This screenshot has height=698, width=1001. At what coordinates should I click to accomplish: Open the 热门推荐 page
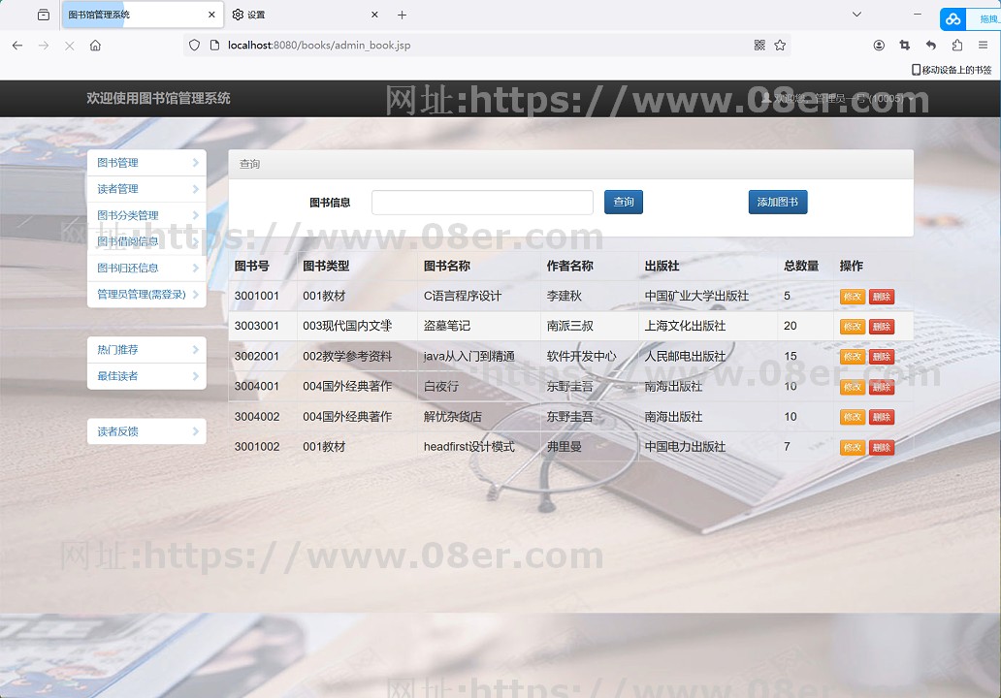pyautogui.click(x=146, y=350)
